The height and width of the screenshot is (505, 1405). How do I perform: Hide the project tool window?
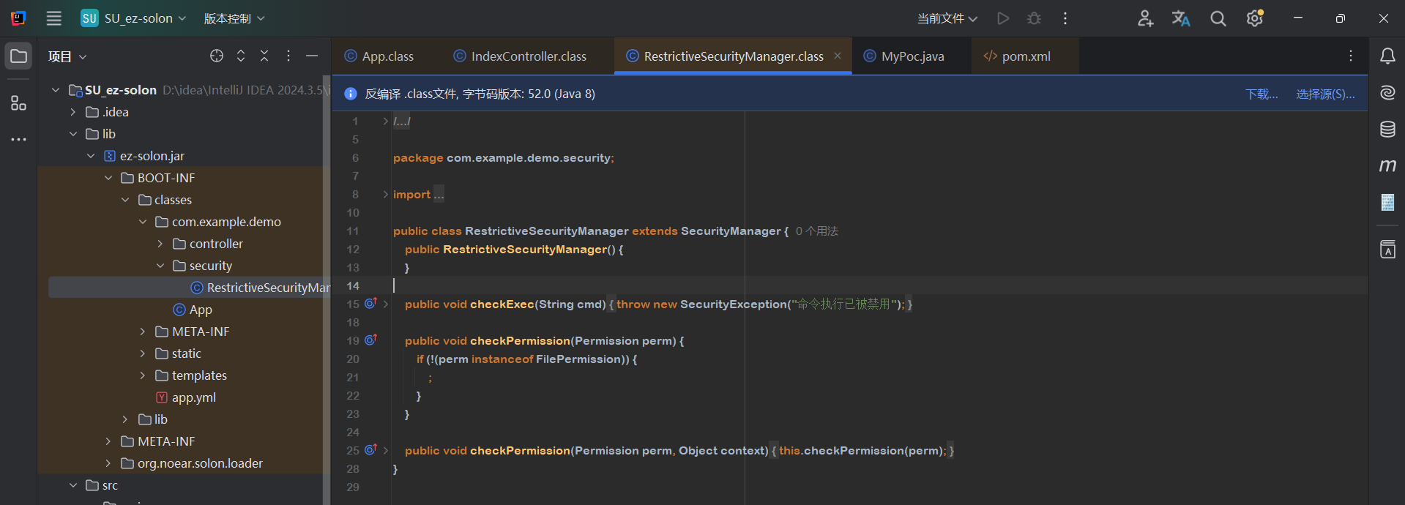tap(312, 56)
